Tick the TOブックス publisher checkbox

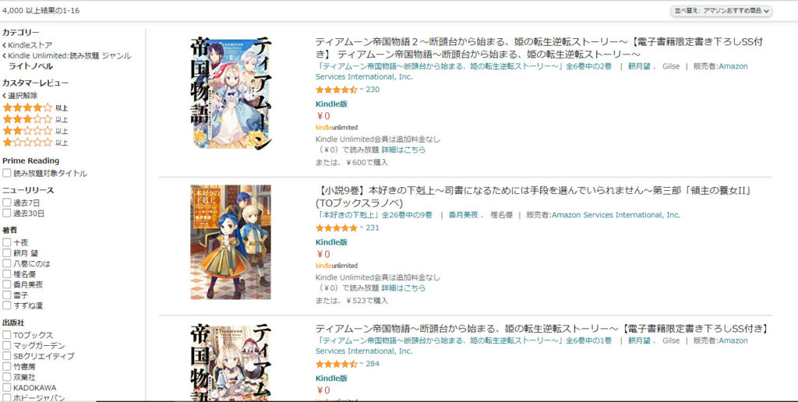[x=6, y=335]
